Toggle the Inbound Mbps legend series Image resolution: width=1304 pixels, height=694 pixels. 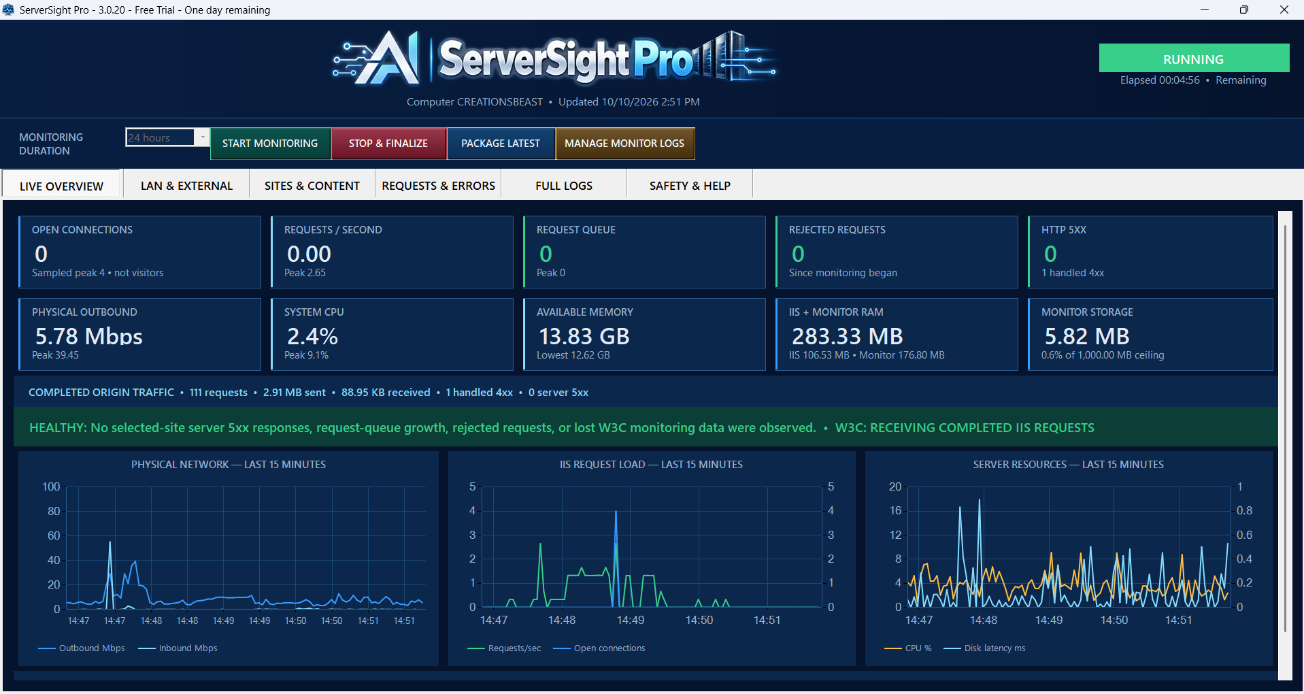pyautogui.click(x=178, y=648)
